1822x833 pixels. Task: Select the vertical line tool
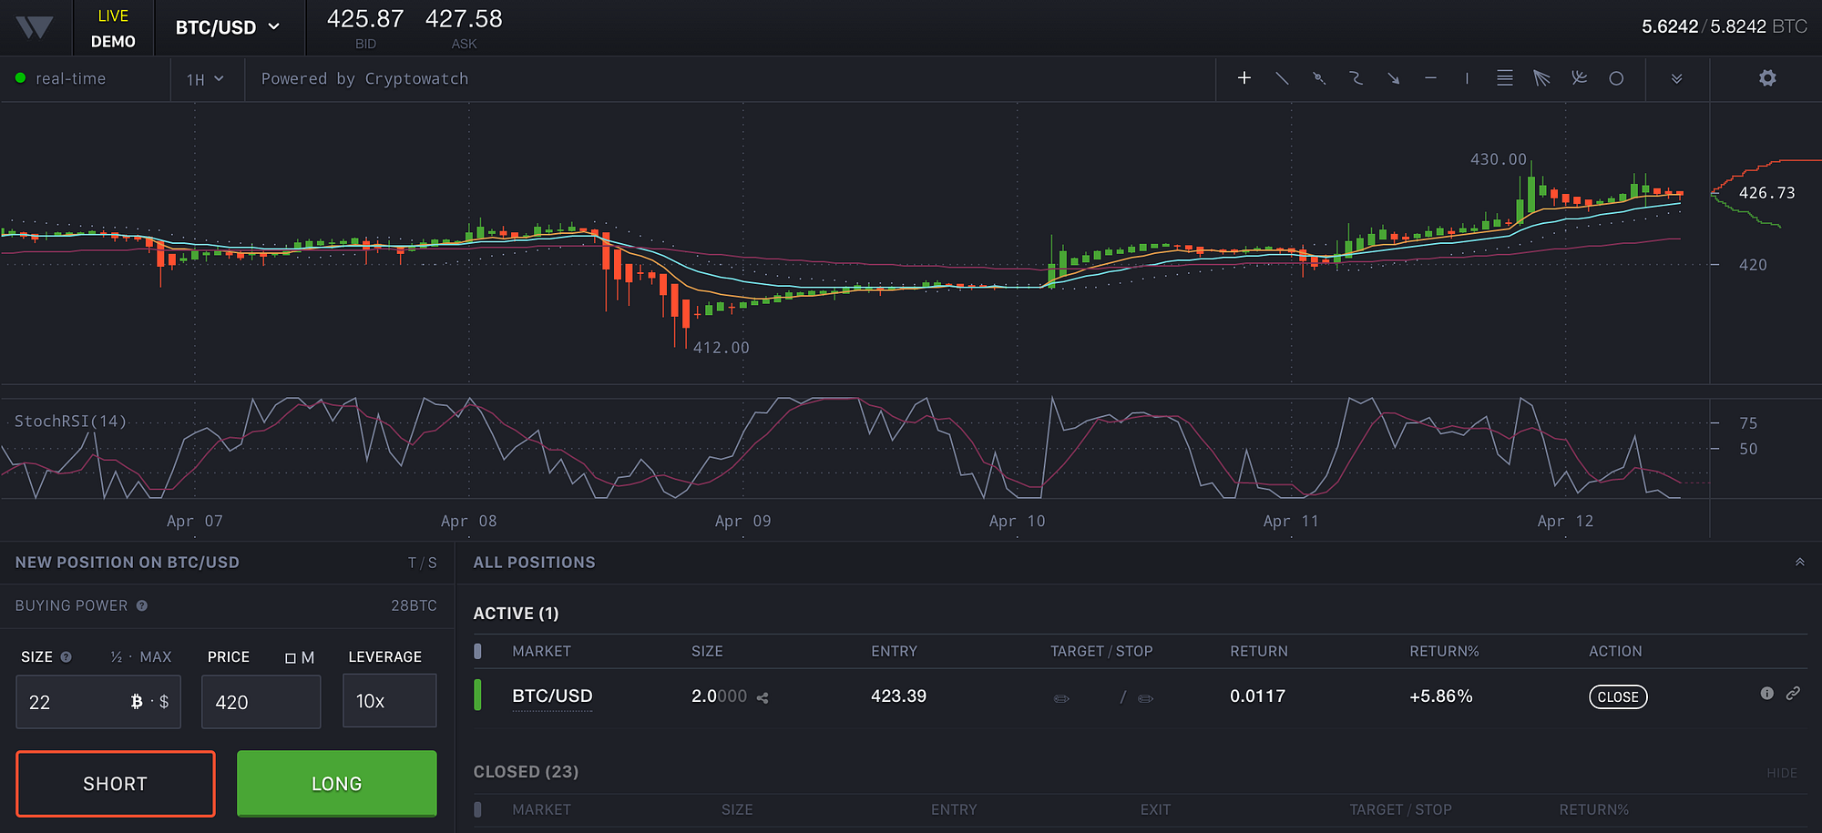coord(1467,78)
